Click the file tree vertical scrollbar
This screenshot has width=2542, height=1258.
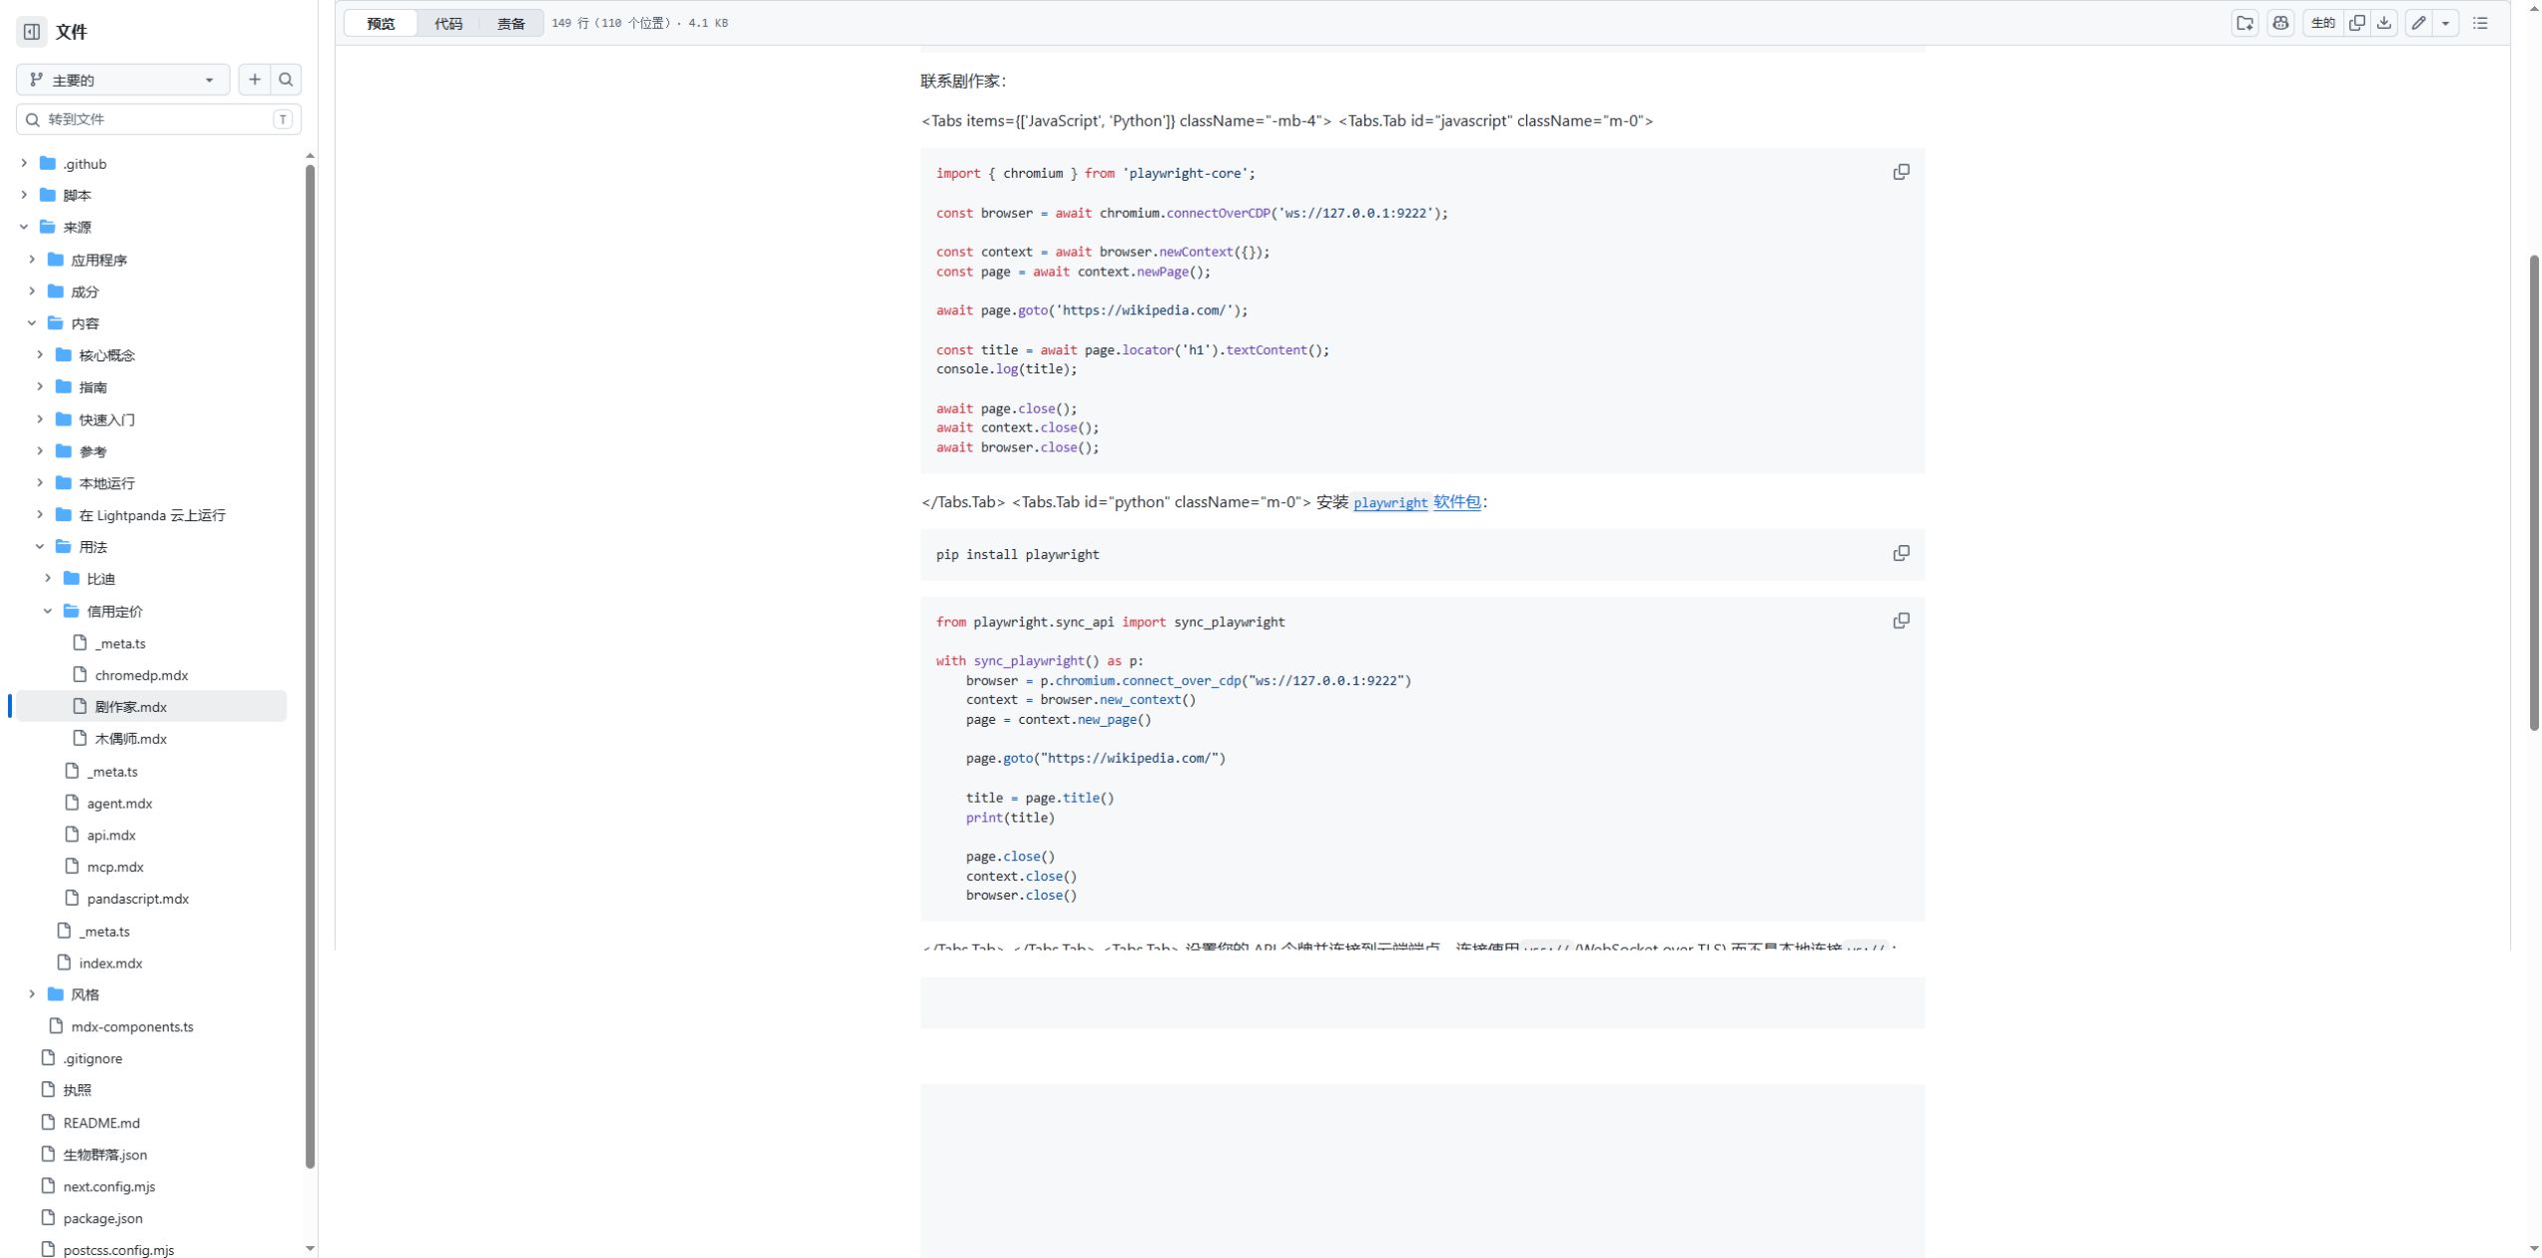[x=310, y=665]
